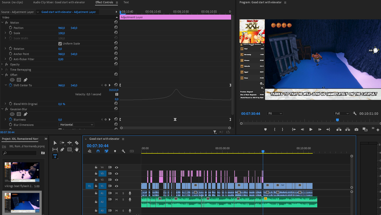The width and height of the screenshot is (381, 215).
Task: Open the Full playback resolution dropdown
Action: [x=342, y=114]
